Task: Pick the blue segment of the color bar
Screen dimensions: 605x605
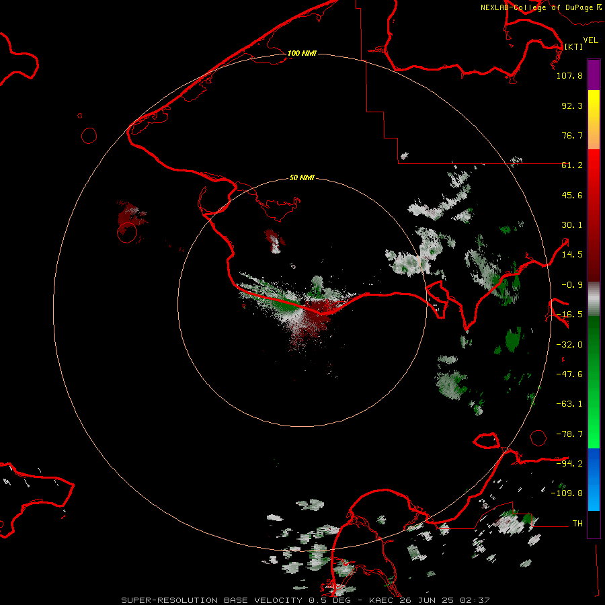Action: (594, 479)
